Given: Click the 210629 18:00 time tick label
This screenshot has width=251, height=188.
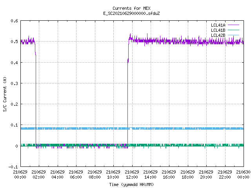Looking at the screenshot, I should 187,174.
